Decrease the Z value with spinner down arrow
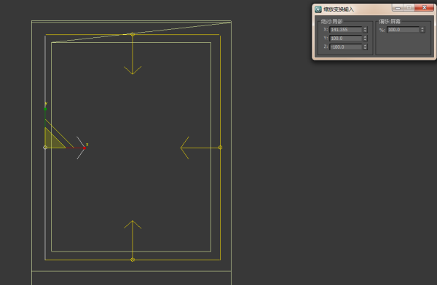The width and height of the screenshot is (437, 285). [365, 48]
